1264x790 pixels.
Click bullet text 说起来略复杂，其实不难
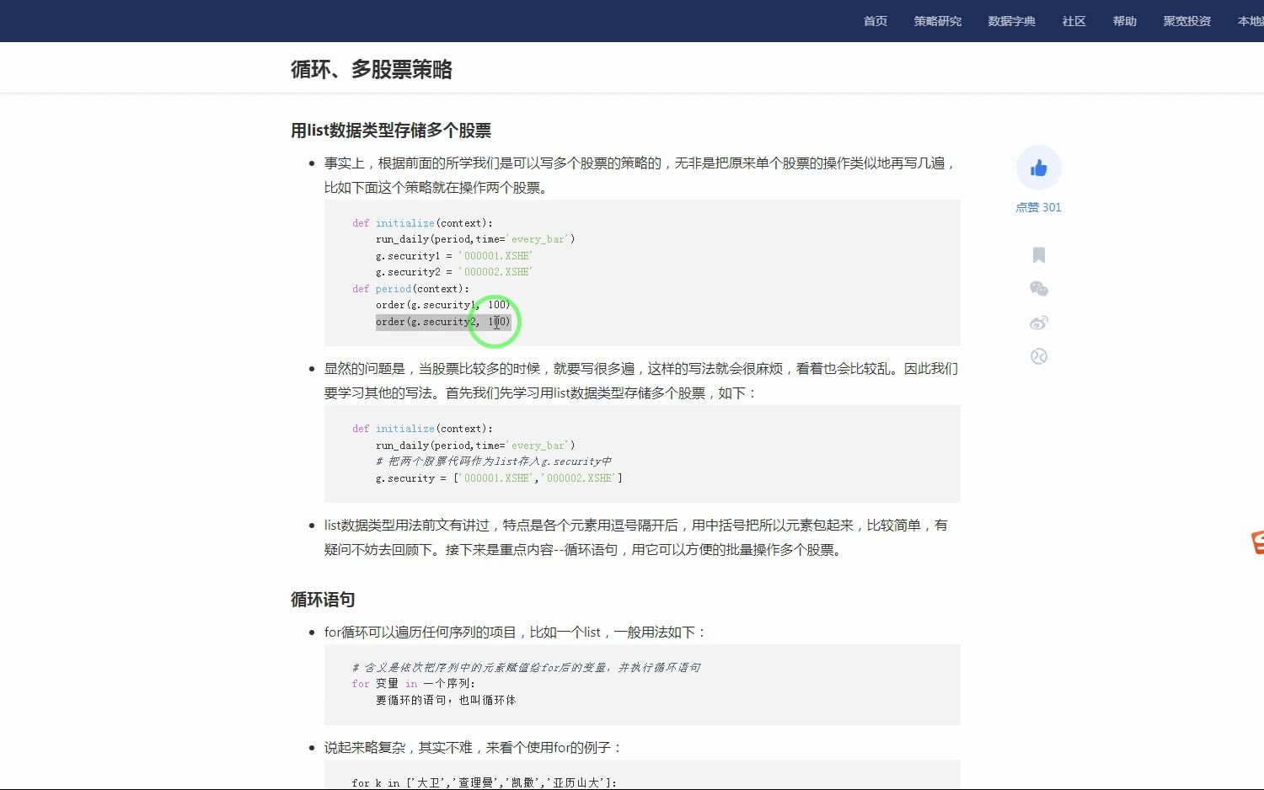click(474, 748)
